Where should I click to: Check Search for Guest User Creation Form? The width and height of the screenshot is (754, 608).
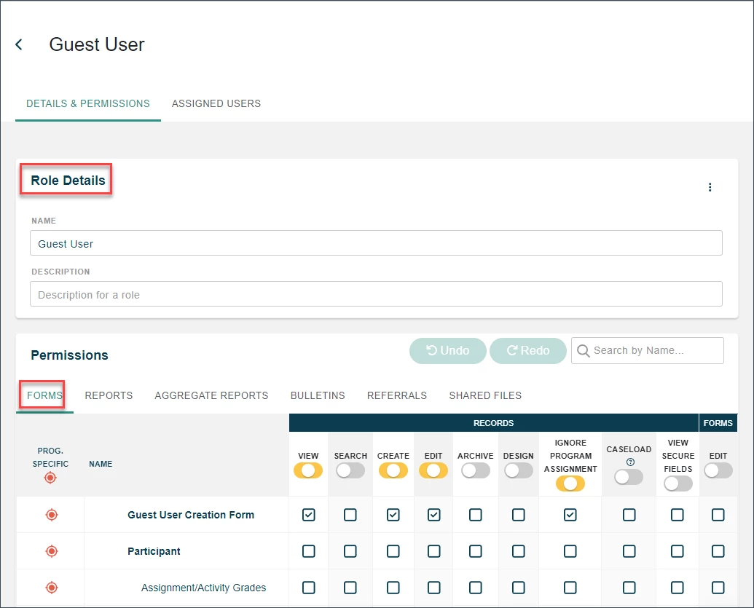[x=350, y=515]
